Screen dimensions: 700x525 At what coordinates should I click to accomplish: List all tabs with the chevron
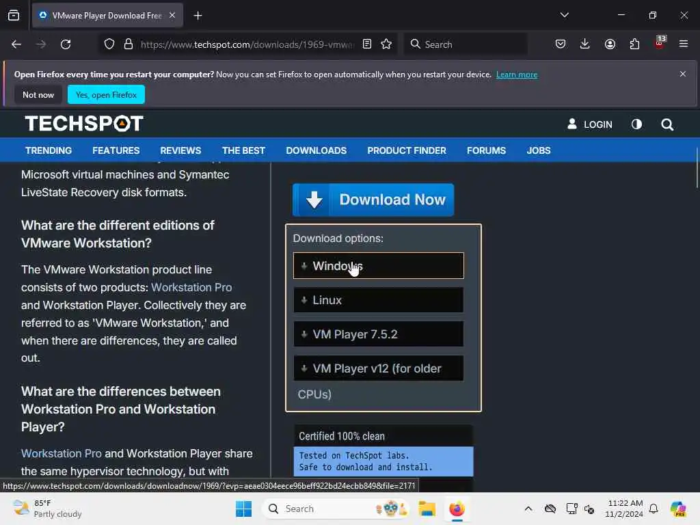click(564, 15)
